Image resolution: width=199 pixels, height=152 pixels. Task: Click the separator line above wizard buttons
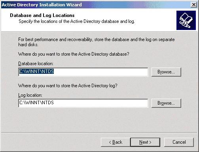pyautogui.click(x=99, y=133)
